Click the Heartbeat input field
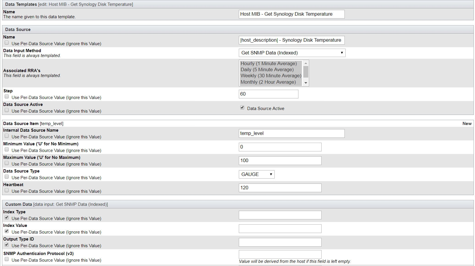 (x=280, y=188)
